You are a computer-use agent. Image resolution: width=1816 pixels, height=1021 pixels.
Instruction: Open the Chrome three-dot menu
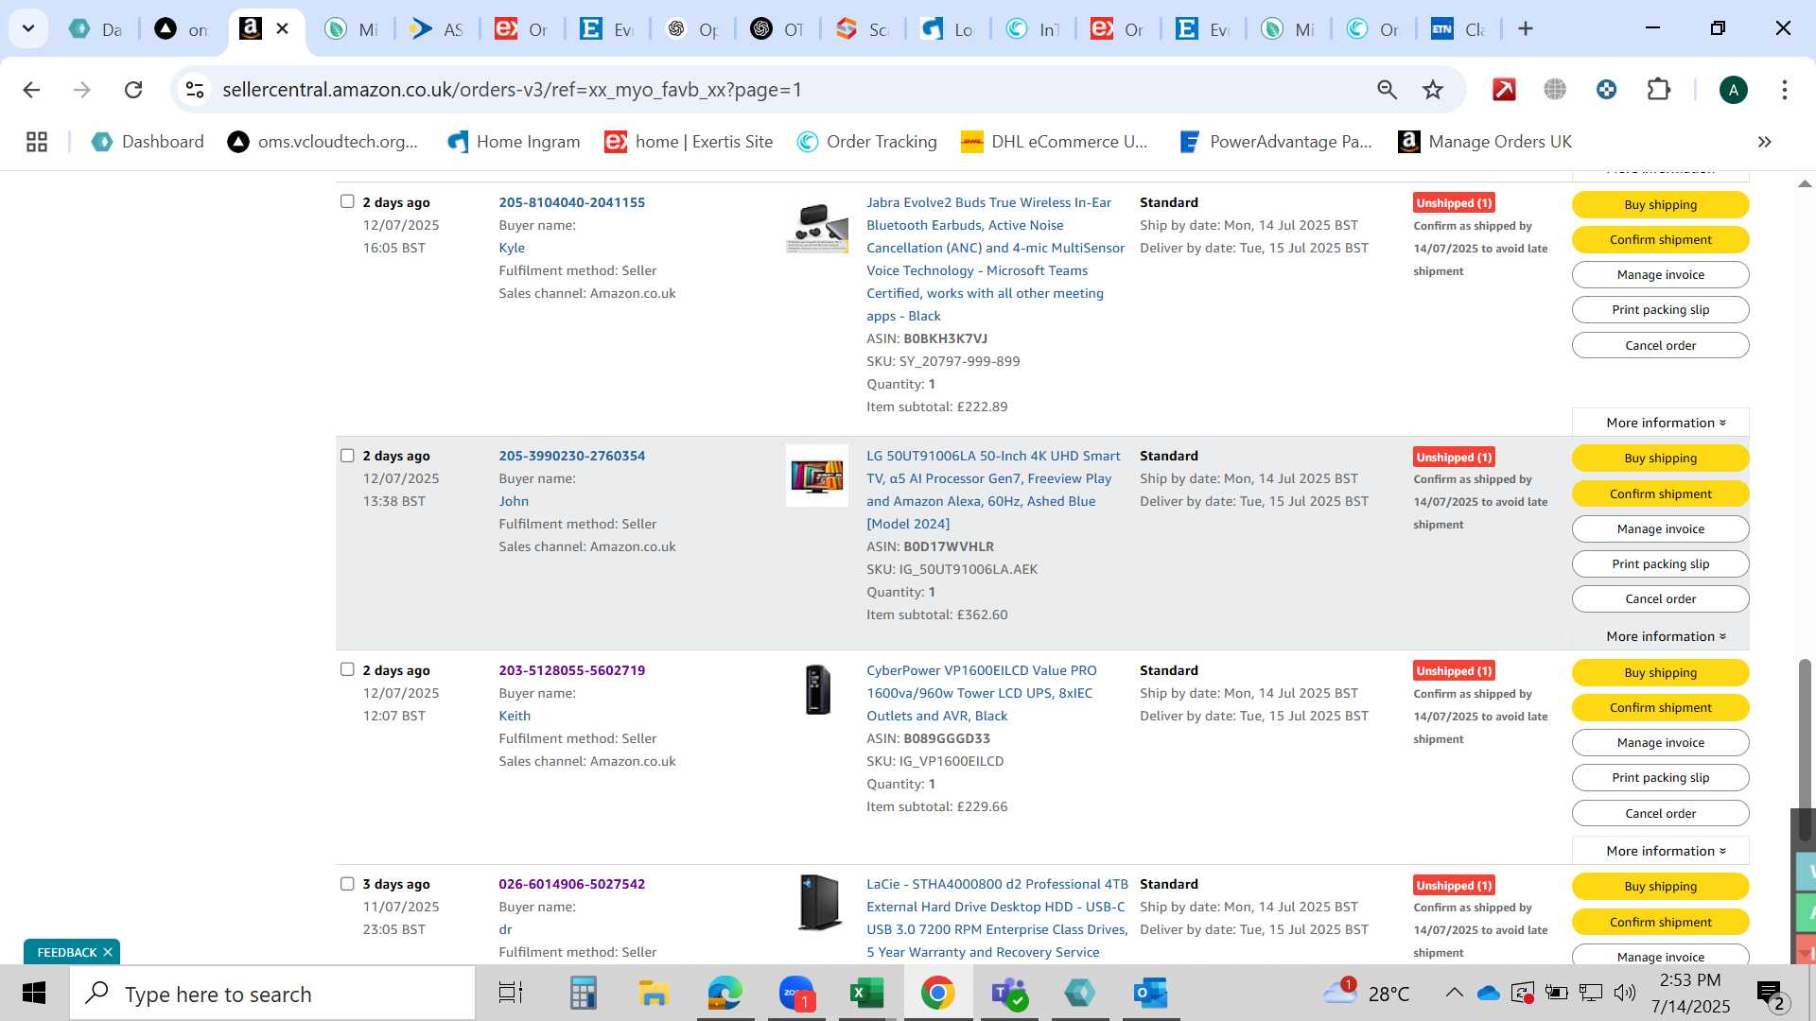pos(1784,90)
